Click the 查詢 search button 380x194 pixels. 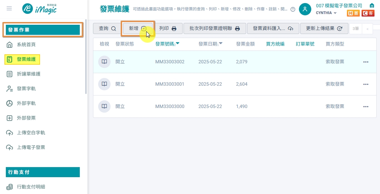point(108,29)
